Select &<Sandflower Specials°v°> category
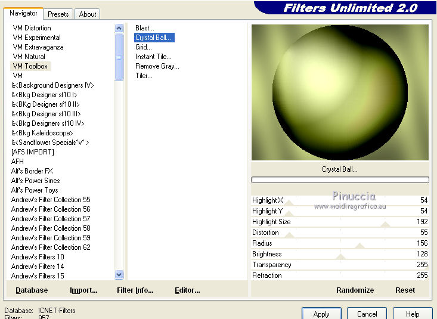The image size is (437, 319). (x=50, y=143)
